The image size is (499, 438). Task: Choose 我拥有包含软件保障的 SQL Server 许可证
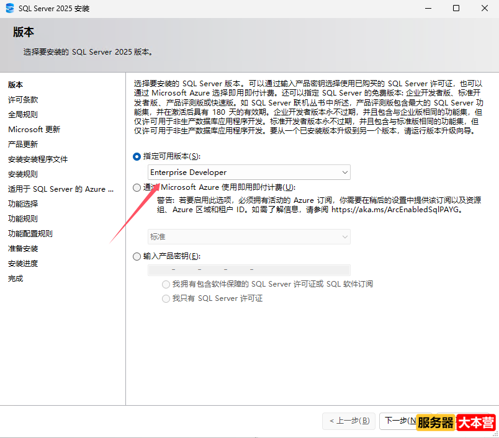pyautogui.click(x=166, y=284)
